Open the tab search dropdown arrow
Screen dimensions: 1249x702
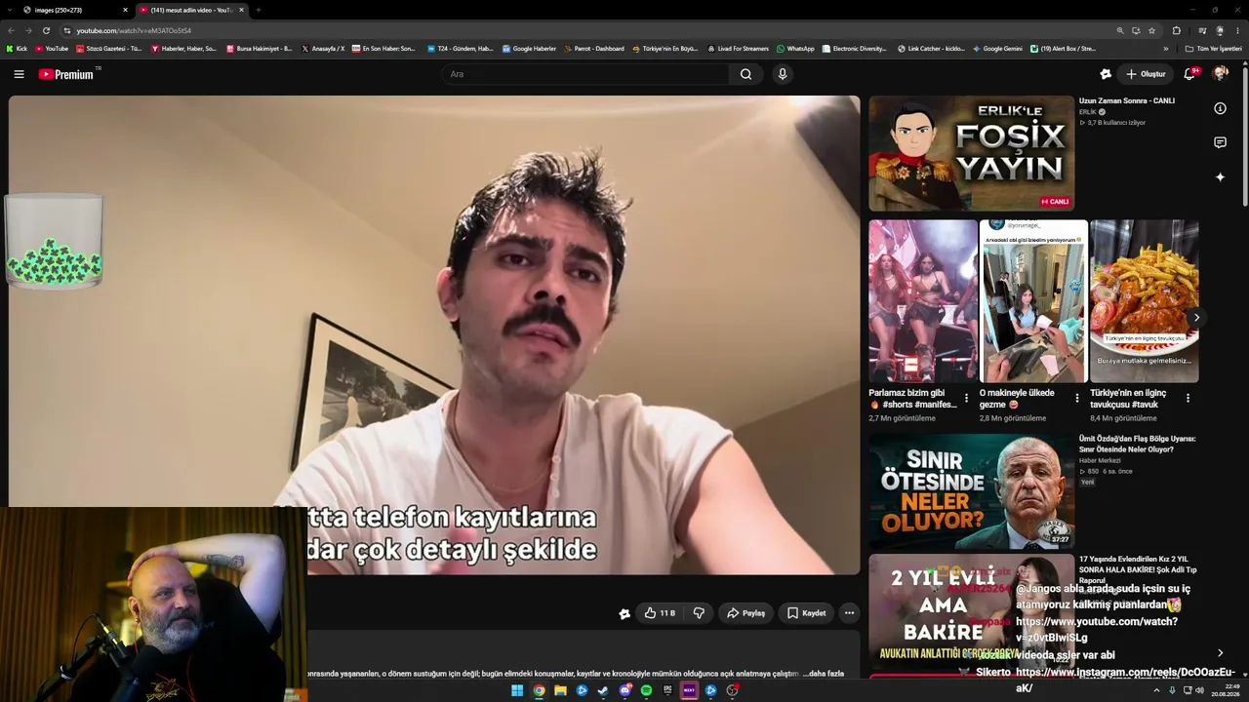pyautogui.click(x=11, y=10)
